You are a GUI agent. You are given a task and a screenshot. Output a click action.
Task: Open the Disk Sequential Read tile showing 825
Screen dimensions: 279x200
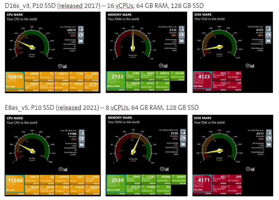tap(219, 76)
